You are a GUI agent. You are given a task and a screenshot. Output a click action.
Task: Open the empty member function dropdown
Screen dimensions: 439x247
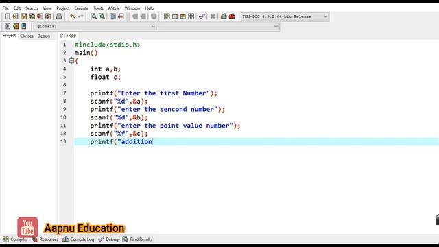[x=218, y=26]
